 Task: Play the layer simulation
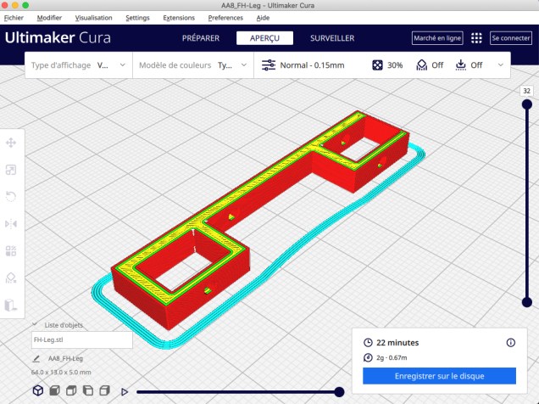125,391
